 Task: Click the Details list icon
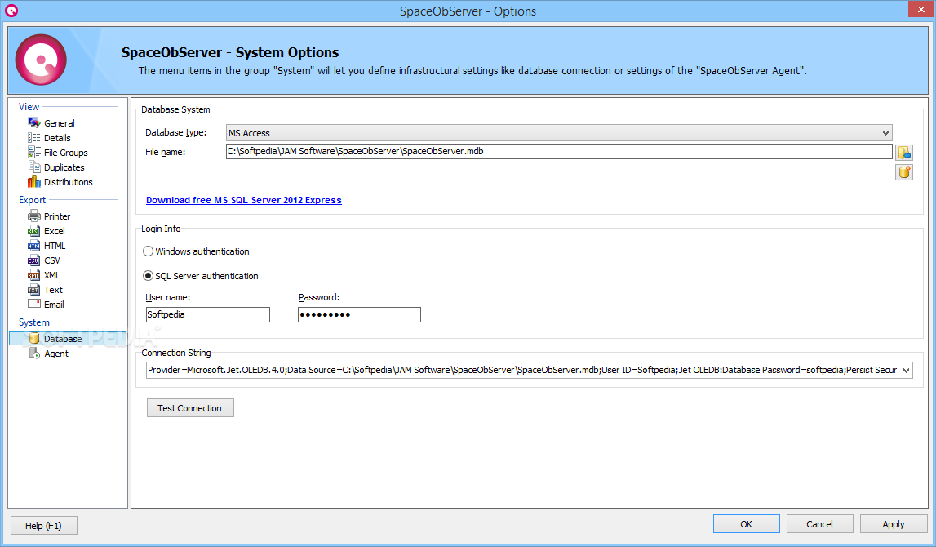coord(34,138)
